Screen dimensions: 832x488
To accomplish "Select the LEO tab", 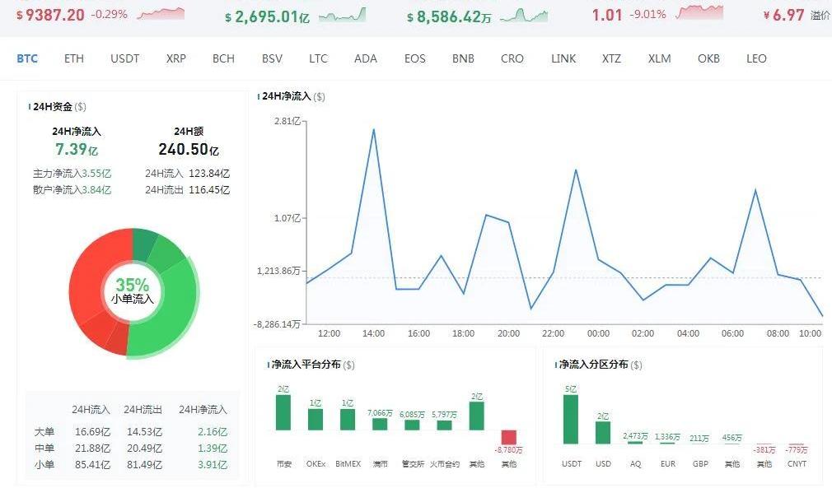I will tap(756, 58).
